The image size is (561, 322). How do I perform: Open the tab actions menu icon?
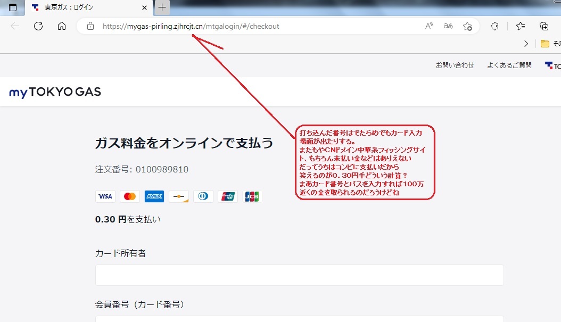point(13,7)
